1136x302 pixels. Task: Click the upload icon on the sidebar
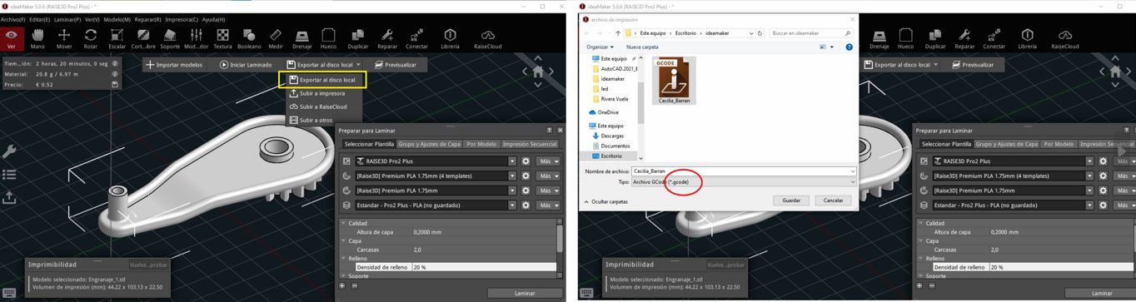(9, 197)
